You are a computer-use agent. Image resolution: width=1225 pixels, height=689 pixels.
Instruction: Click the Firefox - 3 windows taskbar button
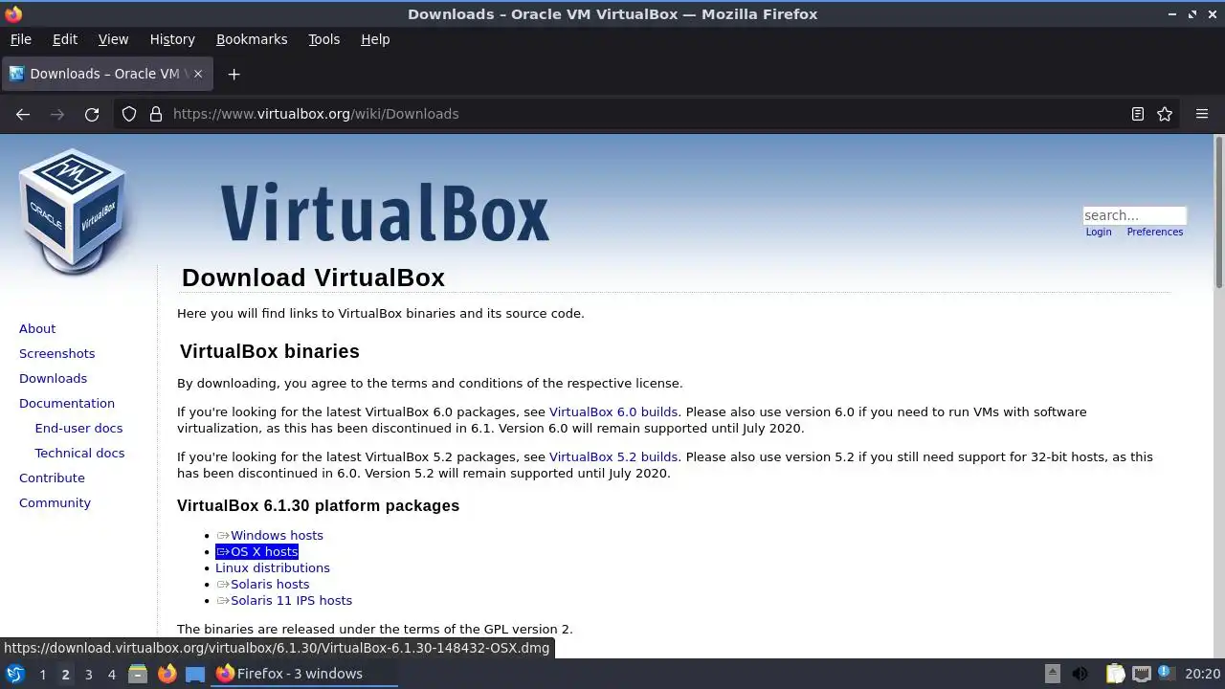(304, 674)
